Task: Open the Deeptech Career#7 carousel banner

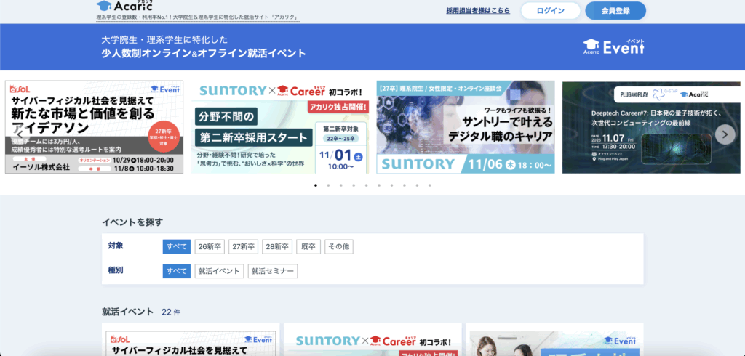Action: pyautogui.click(x=651, y=126)
